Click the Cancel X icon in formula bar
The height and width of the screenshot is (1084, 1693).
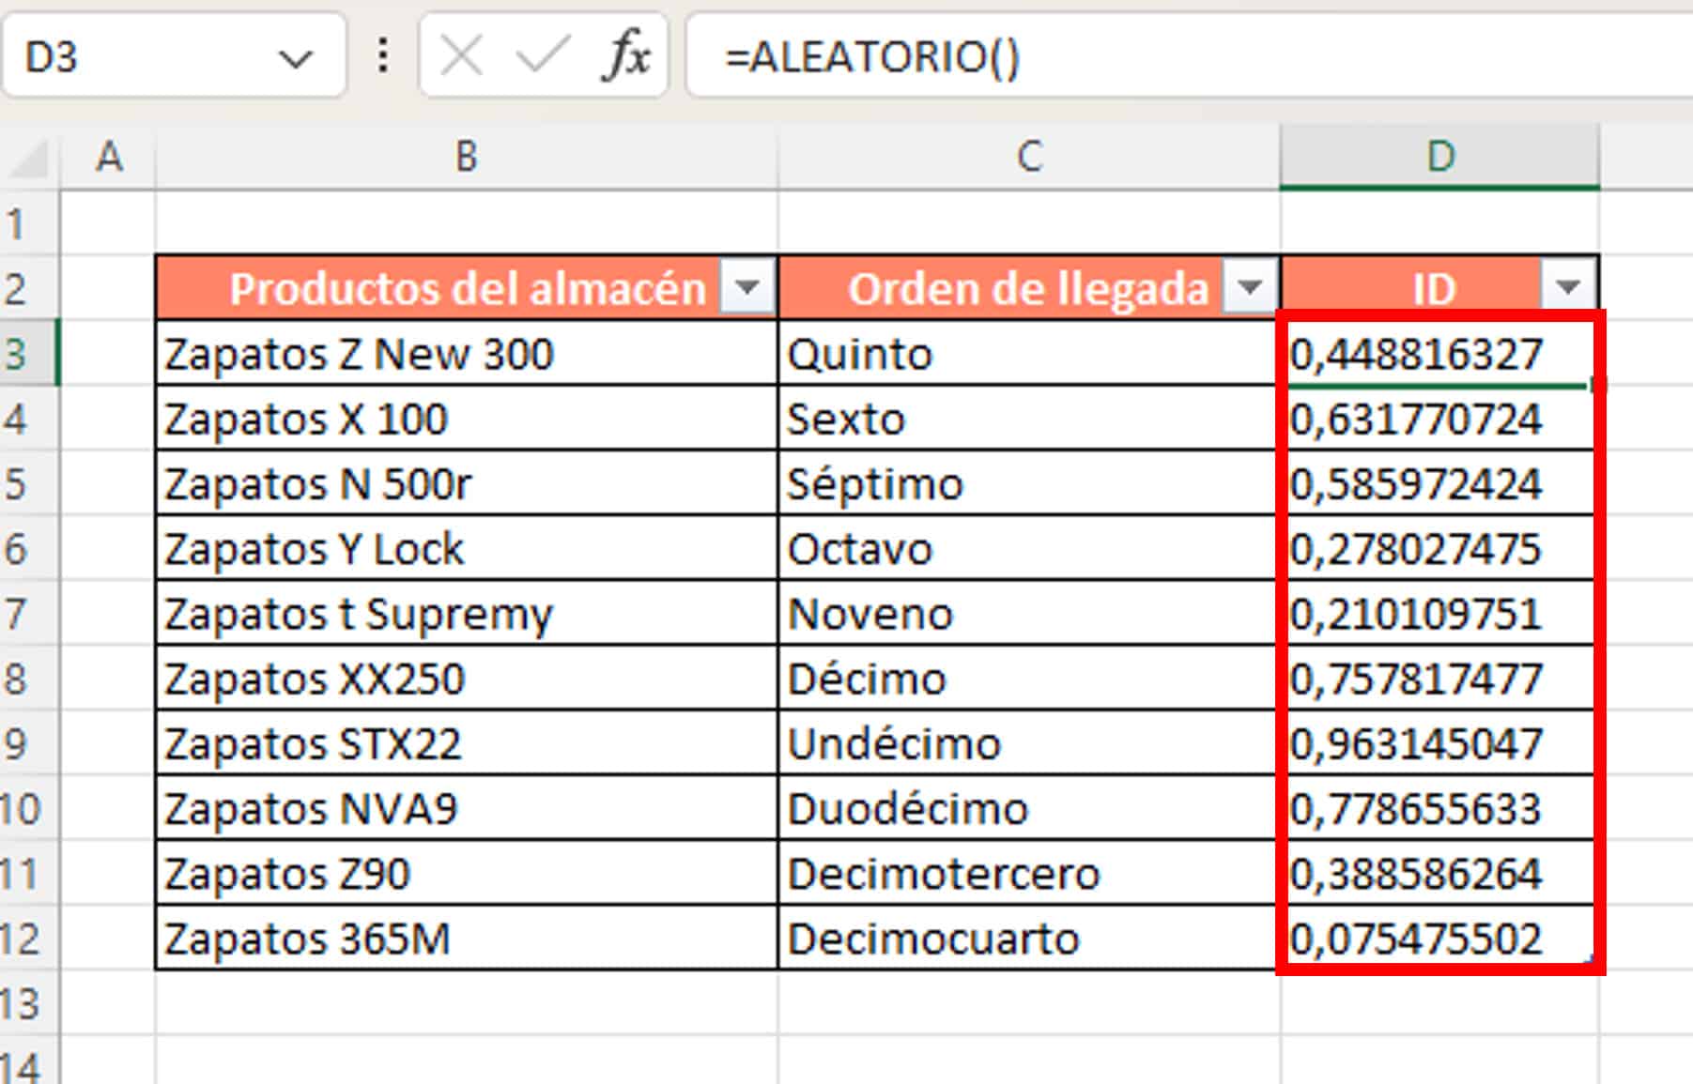(461, 55)
